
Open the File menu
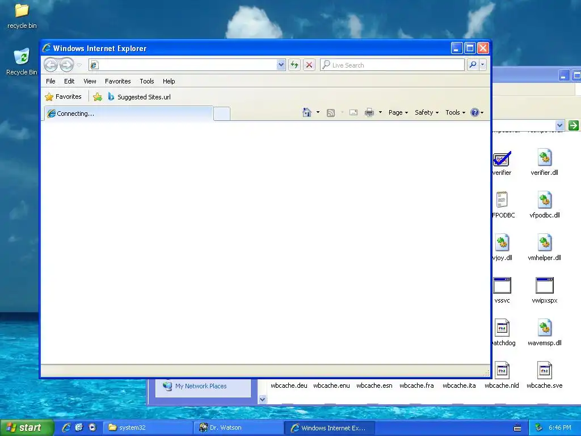point(50,81)
